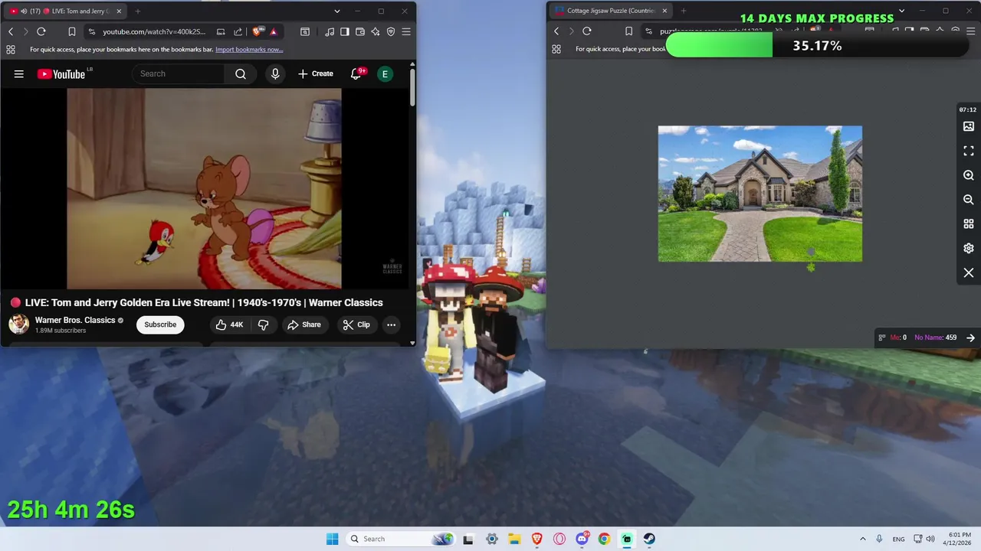Dislike the Tom and Jerry video
Screen dimensions: 981x551
[263, 324]
